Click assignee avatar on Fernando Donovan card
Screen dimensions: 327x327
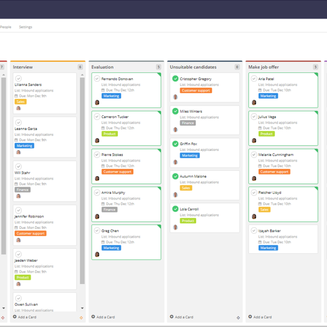pyautogui.click(x=97, y=102)
